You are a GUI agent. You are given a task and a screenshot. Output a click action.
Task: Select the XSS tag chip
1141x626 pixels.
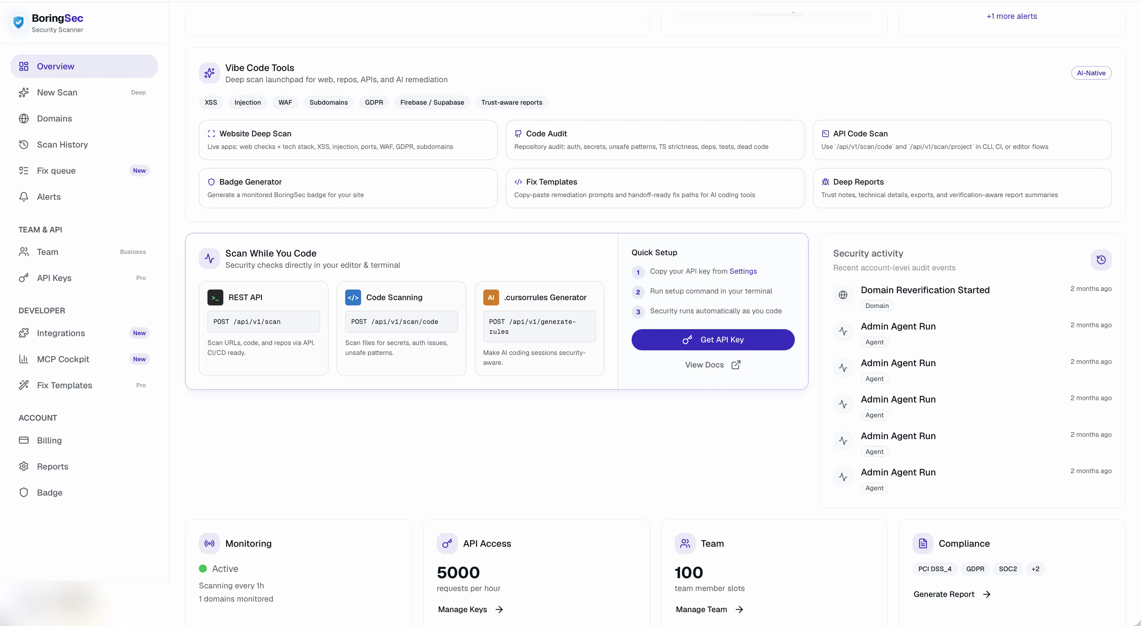211,102
